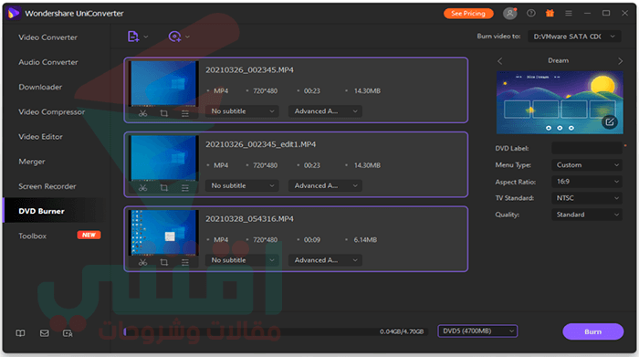
Task: Open the Aspect Ratio dropdown
Action: 587,182
